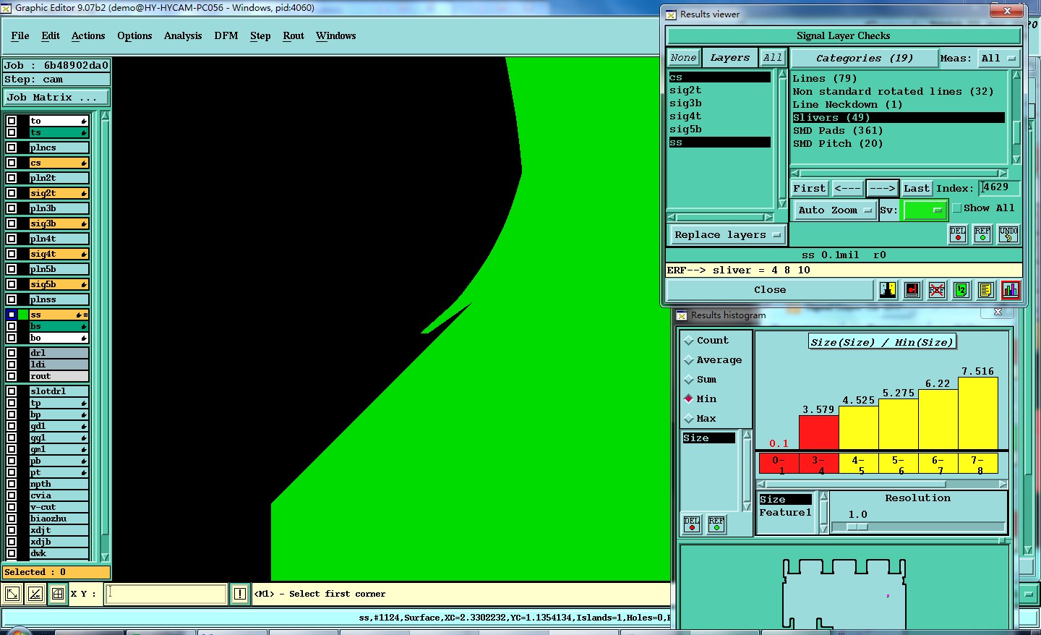Toggle visibility box for layer cs

[x=12, y=163]
